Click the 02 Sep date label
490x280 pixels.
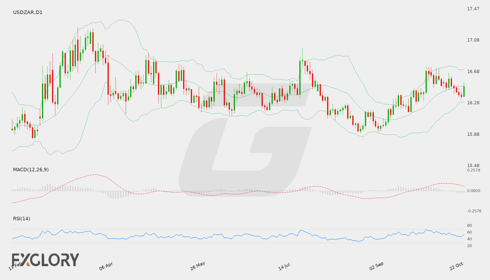click(376, 266)
